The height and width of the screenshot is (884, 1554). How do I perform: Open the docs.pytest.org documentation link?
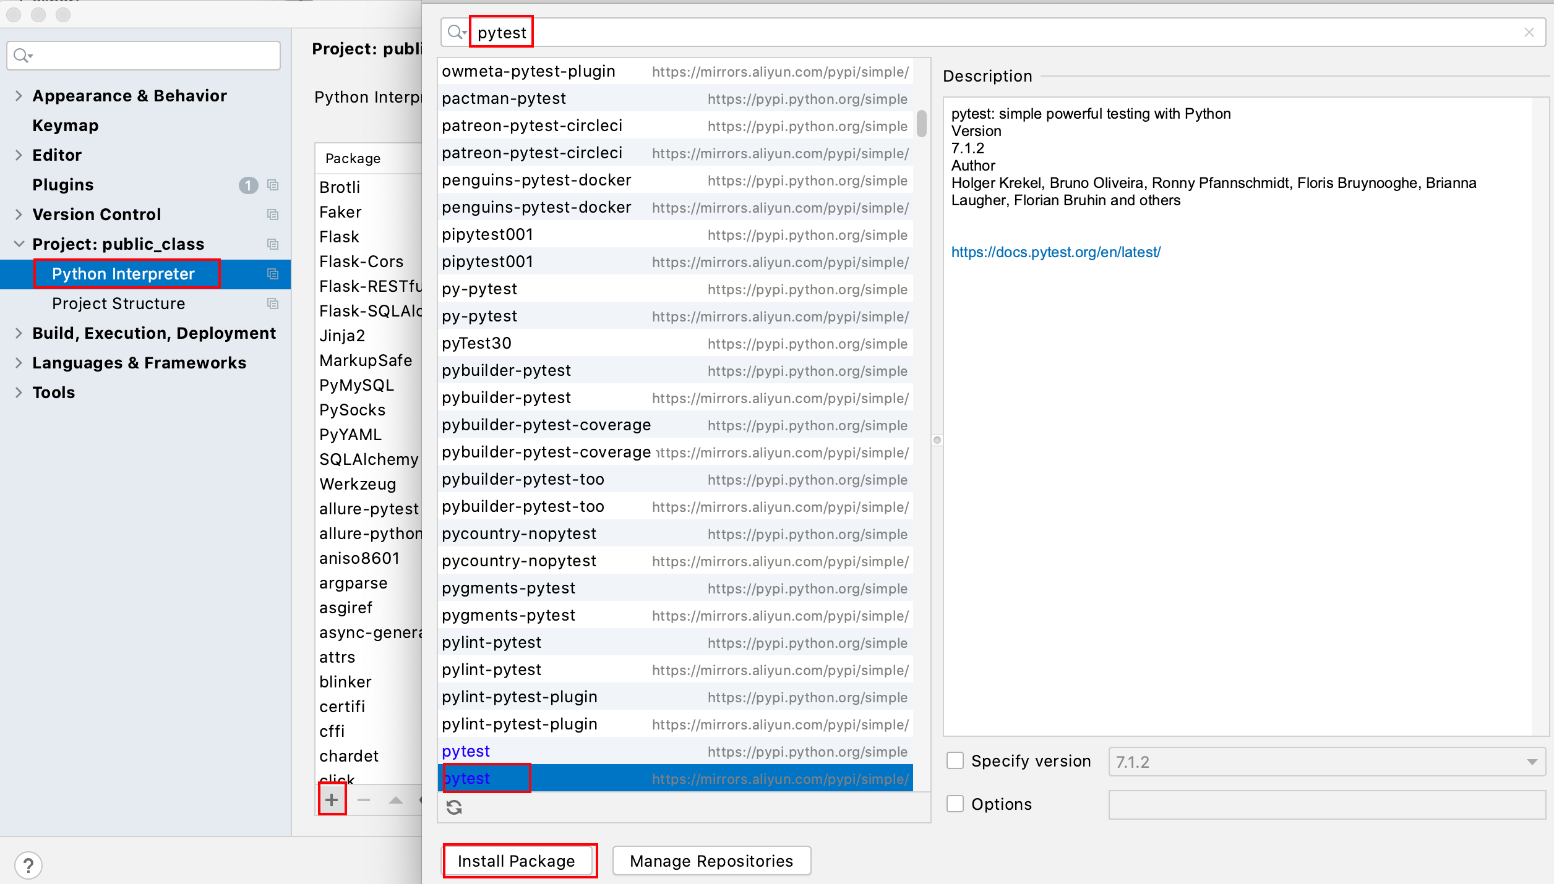(1055, 252)
